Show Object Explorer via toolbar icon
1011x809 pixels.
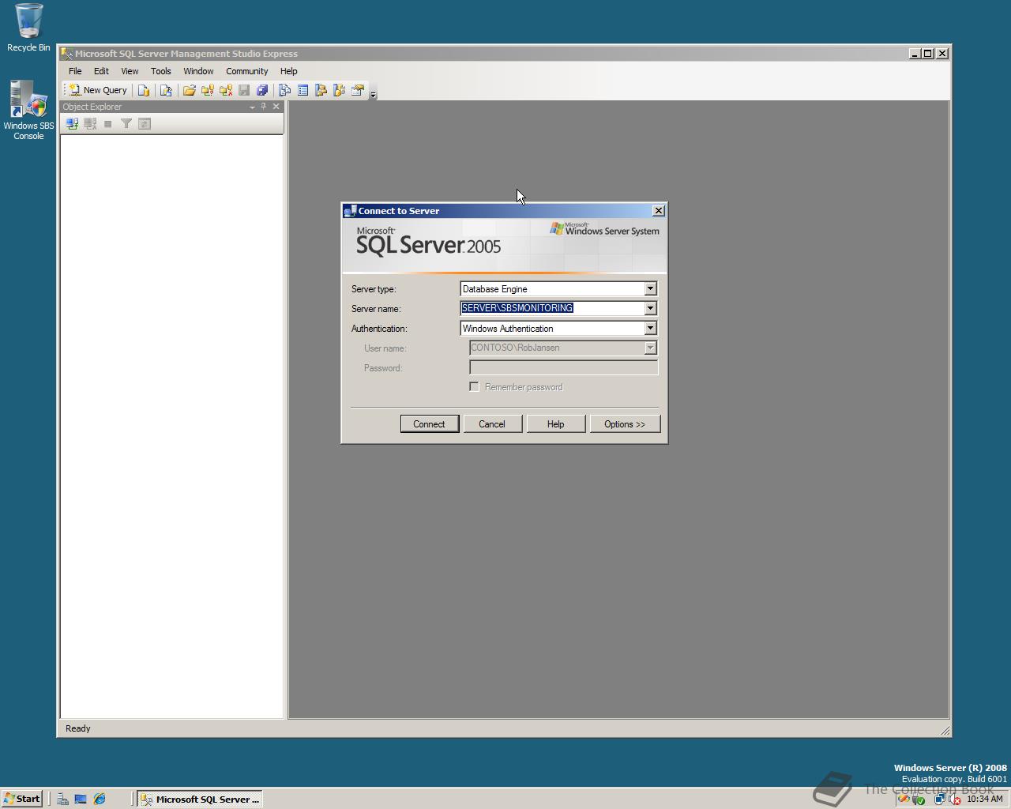pos(321,90)
